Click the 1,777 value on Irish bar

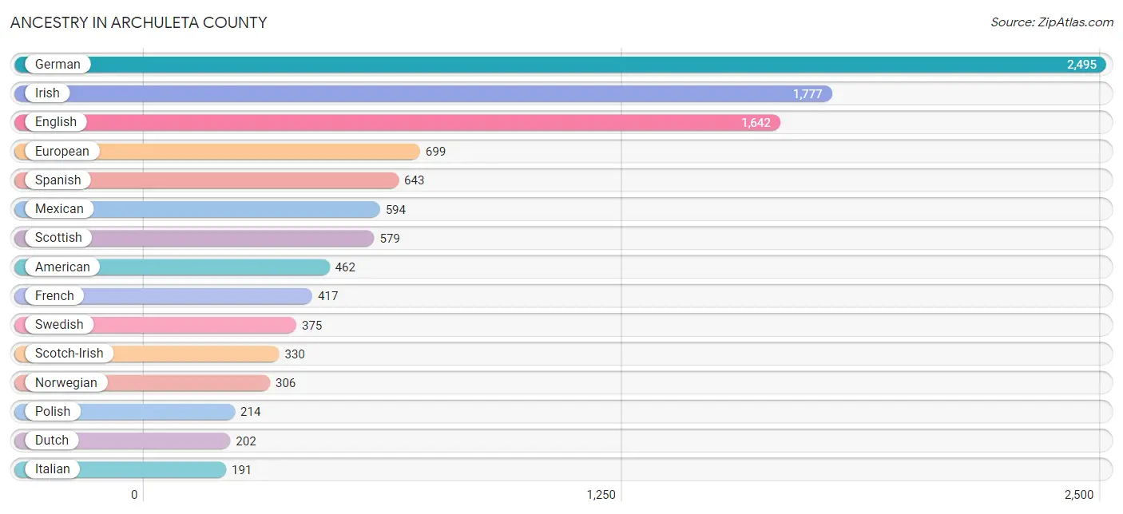point(808,94)
